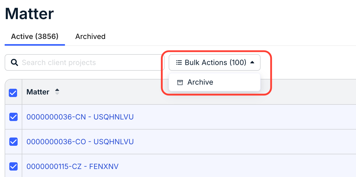Click the Matter column header label
The width and height of the screenshot is (356, 177).
[x=38, y=92]
